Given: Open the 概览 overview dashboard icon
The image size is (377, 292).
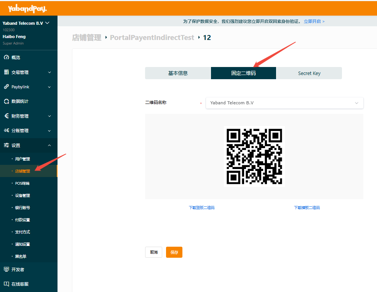Looking at the screenshot, I should (x=6, y=57).
